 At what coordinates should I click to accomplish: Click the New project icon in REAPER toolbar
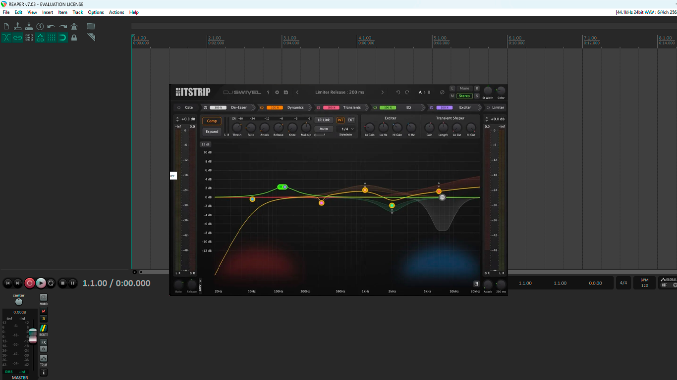6,26
